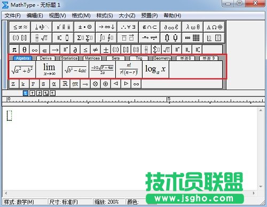The image size is (267, 207).
Task: Open the operator symbols palette (±•⊗)
Action: click(85, 27)
